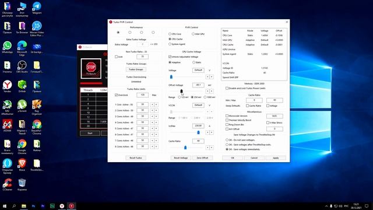Select the second Performance profile radio

[129, 33]
